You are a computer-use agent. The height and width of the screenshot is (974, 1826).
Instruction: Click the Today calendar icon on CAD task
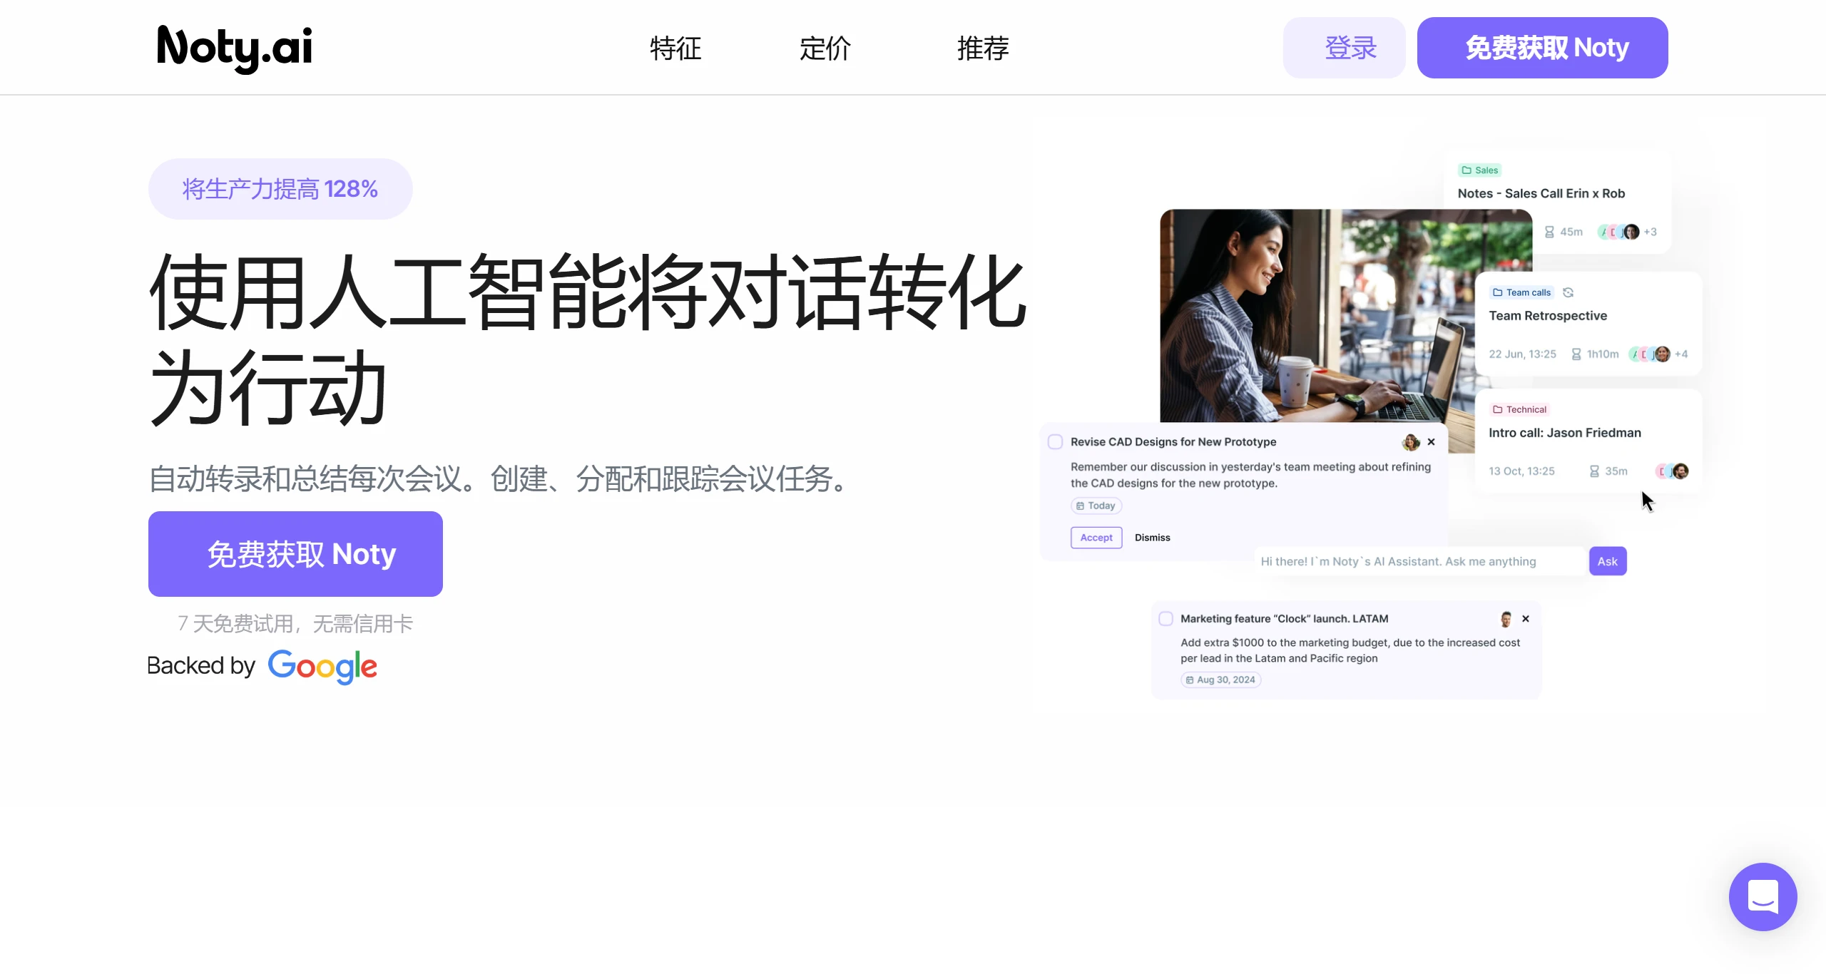[x=1079, y=506]
